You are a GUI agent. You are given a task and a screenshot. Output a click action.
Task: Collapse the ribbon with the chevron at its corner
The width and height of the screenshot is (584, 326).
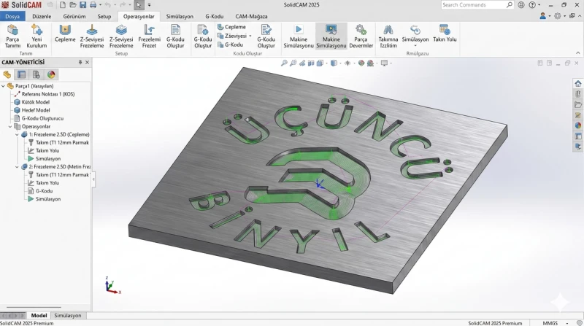pyautogui.click(x=578, y=53)
